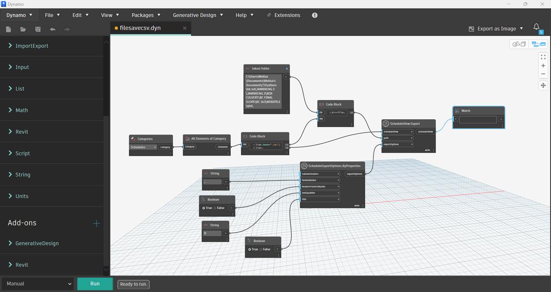This screenshot has height=292, width=551.
Task: Click the Ready to run status message
Action: pyautogui.click(x=134, y=284)
